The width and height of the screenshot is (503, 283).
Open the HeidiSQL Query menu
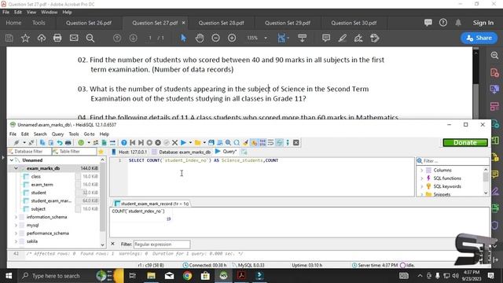pyautogui.click(x=57, y=134)
